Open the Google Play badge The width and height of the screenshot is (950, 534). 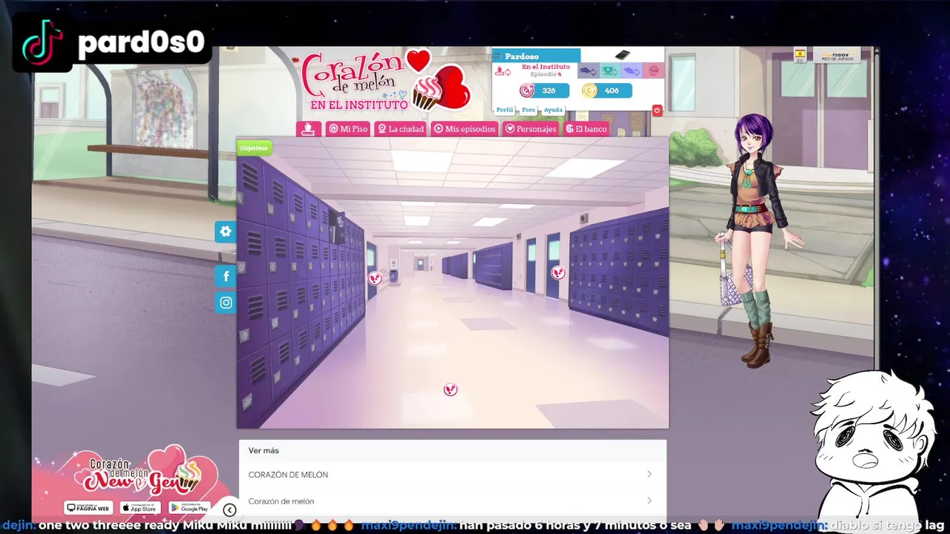point(189,508)
